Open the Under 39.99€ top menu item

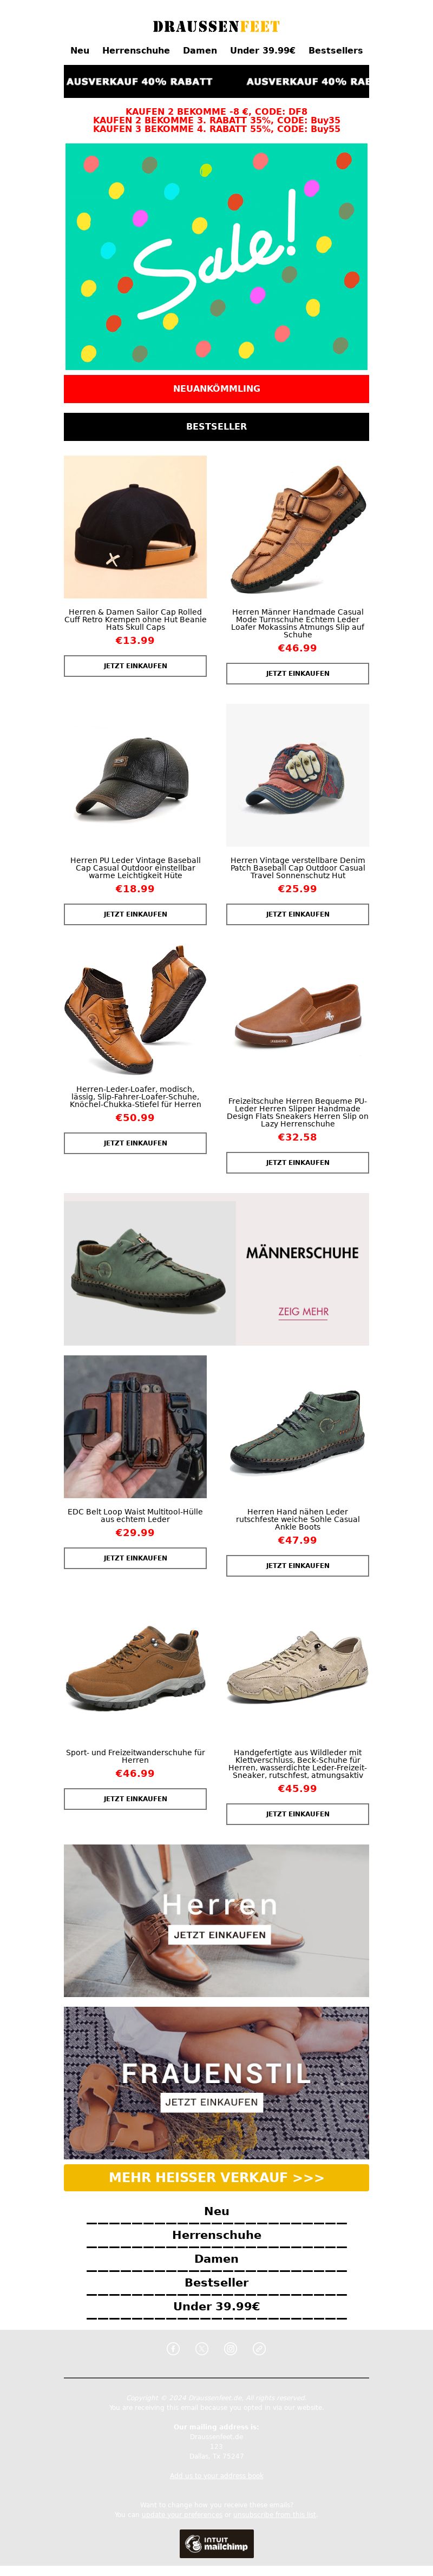[263, 50]
